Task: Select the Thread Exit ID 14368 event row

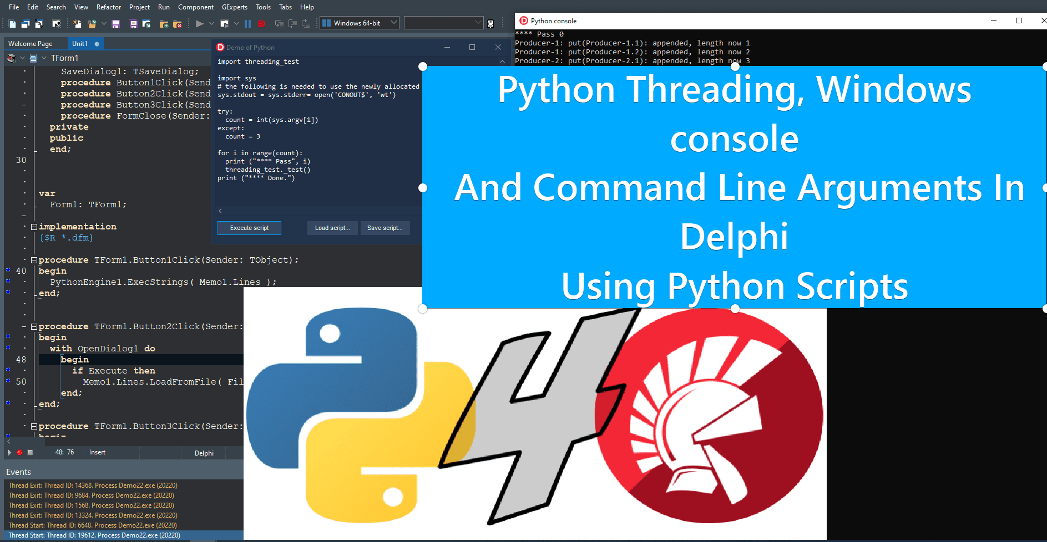Action: click(x=124, y=485)
